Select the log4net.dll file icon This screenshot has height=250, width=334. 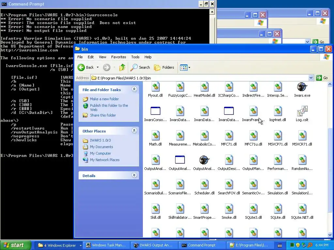tap(278, 111)
